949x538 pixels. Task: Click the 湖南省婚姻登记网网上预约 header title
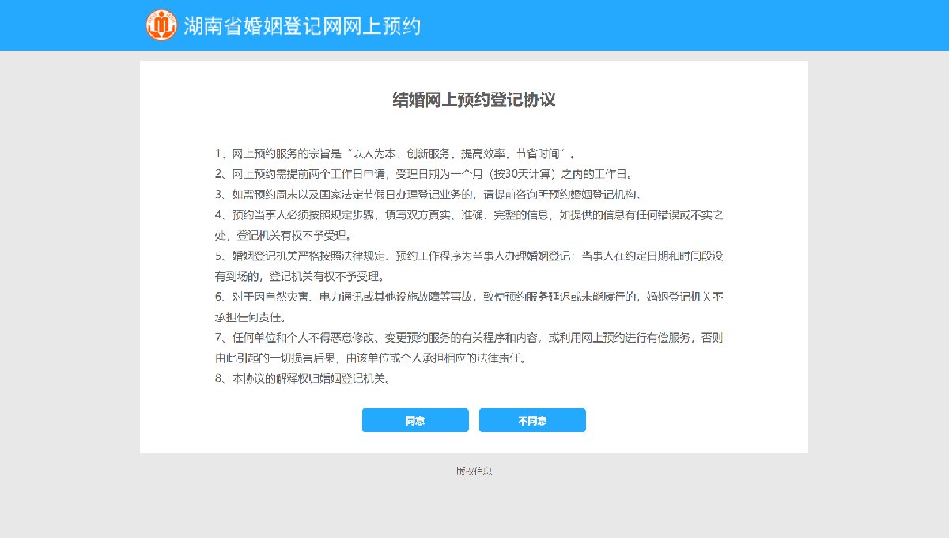point(302,26)
